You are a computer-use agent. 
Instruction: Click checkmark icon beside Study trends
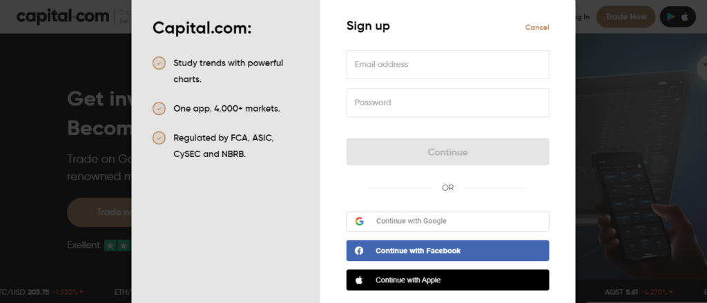pos(159,63)
